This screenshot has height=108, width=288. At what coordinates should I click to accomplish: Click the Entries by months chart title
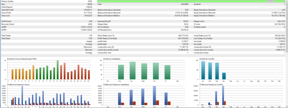(x=207, y=59)
